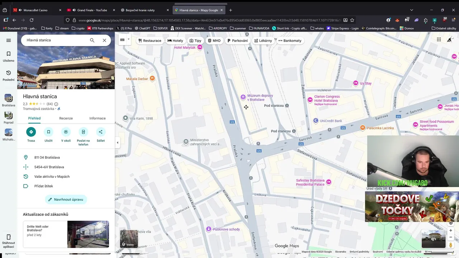459x258 pixels.
Task: Open the Google apps grid
Action: tap(439, 39)
